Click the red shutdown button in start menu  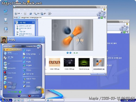[30, 96]
